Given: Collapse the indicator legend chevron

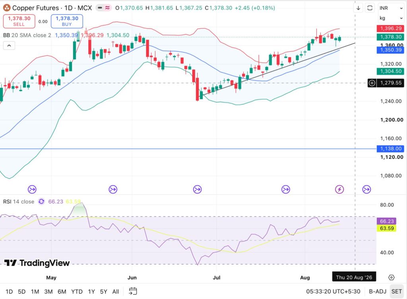Looking at the screenshot, I should [x=9, y=46].
